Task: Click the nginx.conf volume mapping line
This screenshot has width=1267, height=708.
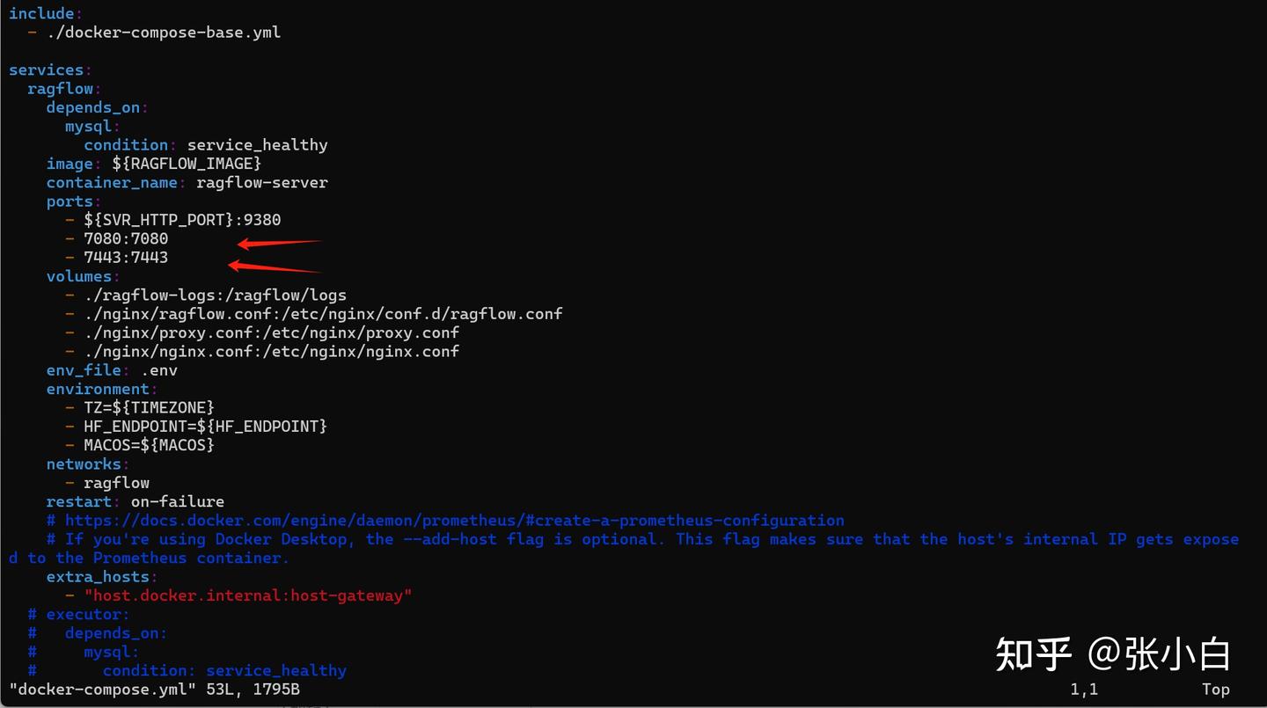Action: [x=271, y=352]
